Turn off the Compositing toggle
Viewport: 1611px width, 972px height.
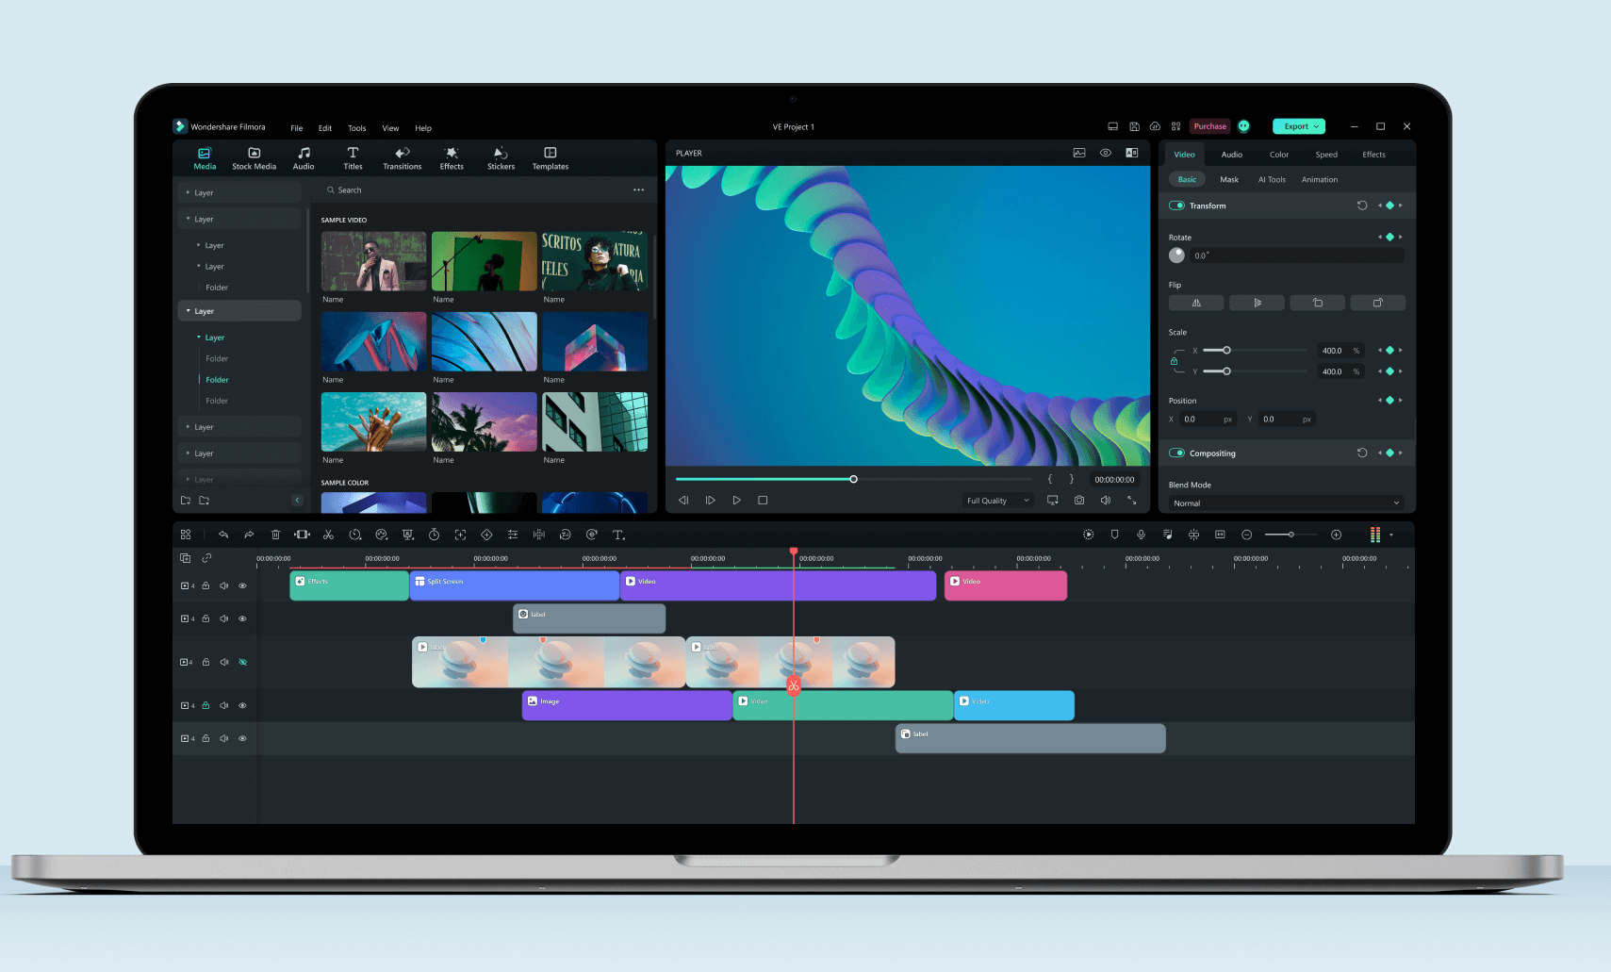click(1176, 453)
